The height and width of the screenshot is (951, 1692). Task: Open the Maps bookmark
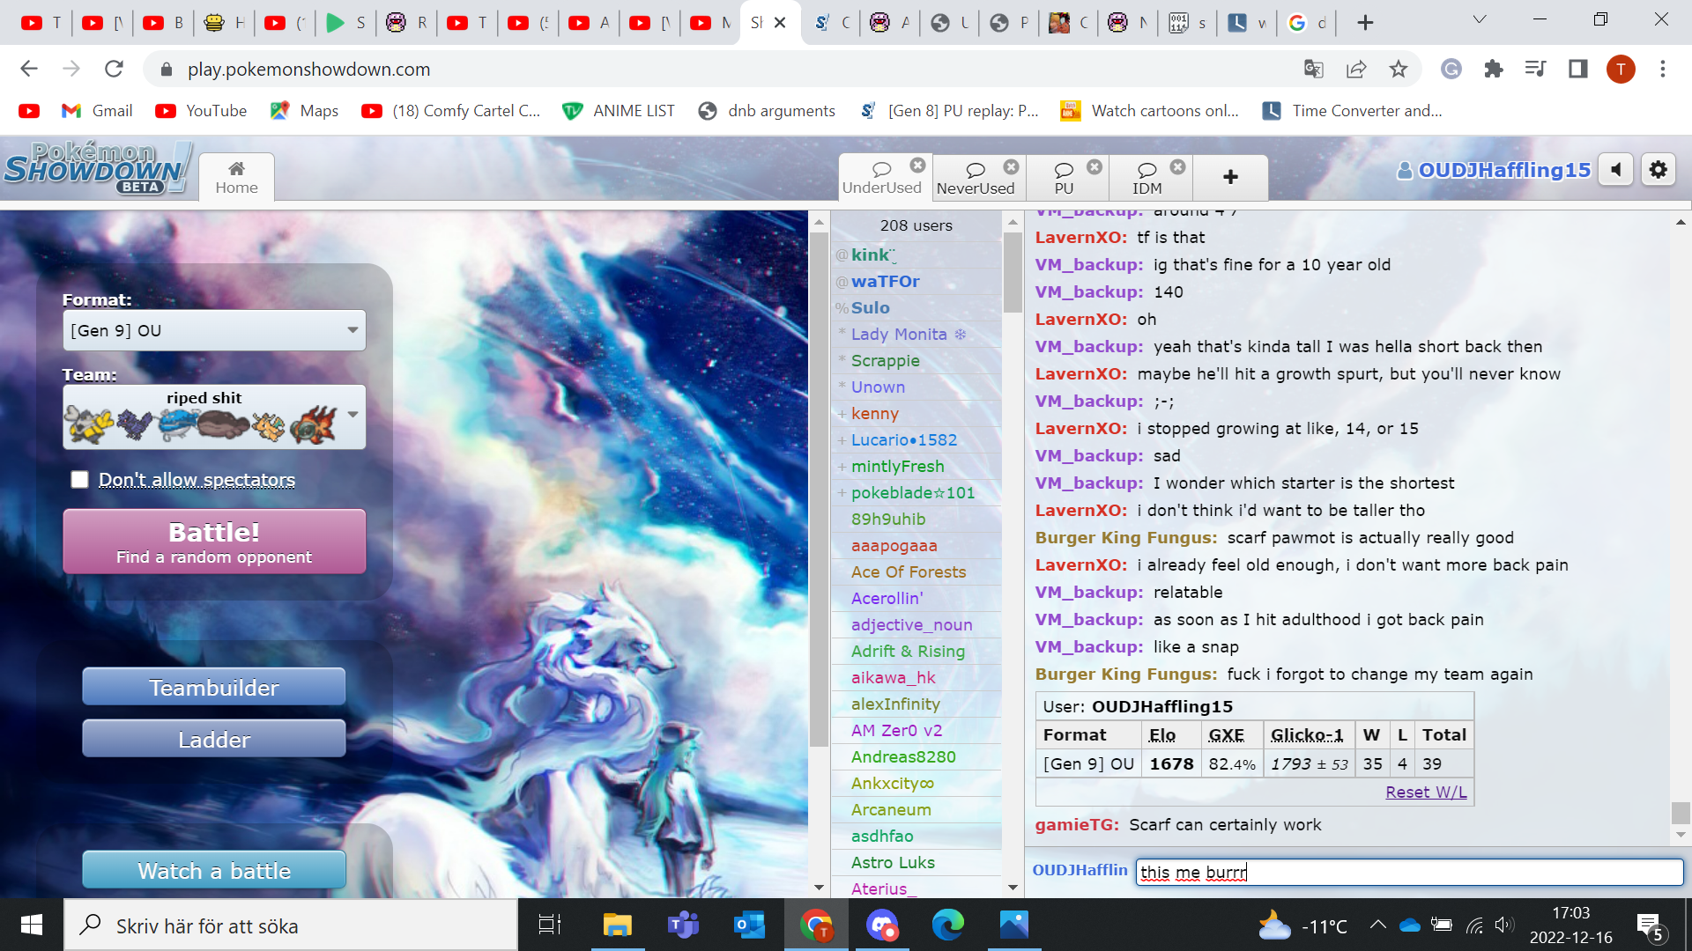tap(304, 111)
